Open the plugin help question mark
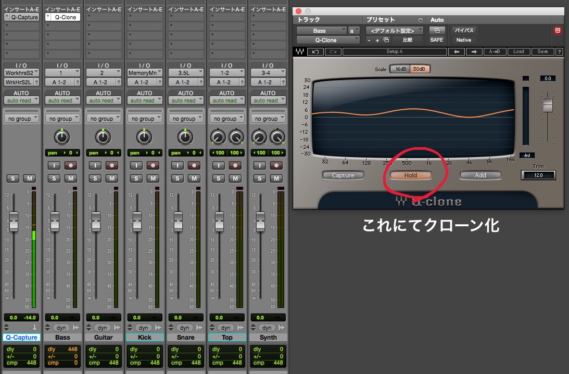This screenshot has height=374, width=569. pyautogui.click(x=559, y=51)
